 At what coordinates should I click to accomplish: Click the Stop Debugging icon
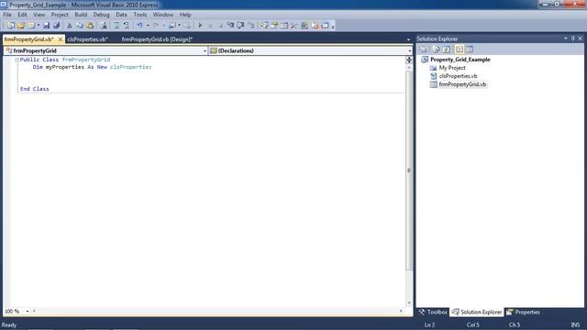[220, 26]
